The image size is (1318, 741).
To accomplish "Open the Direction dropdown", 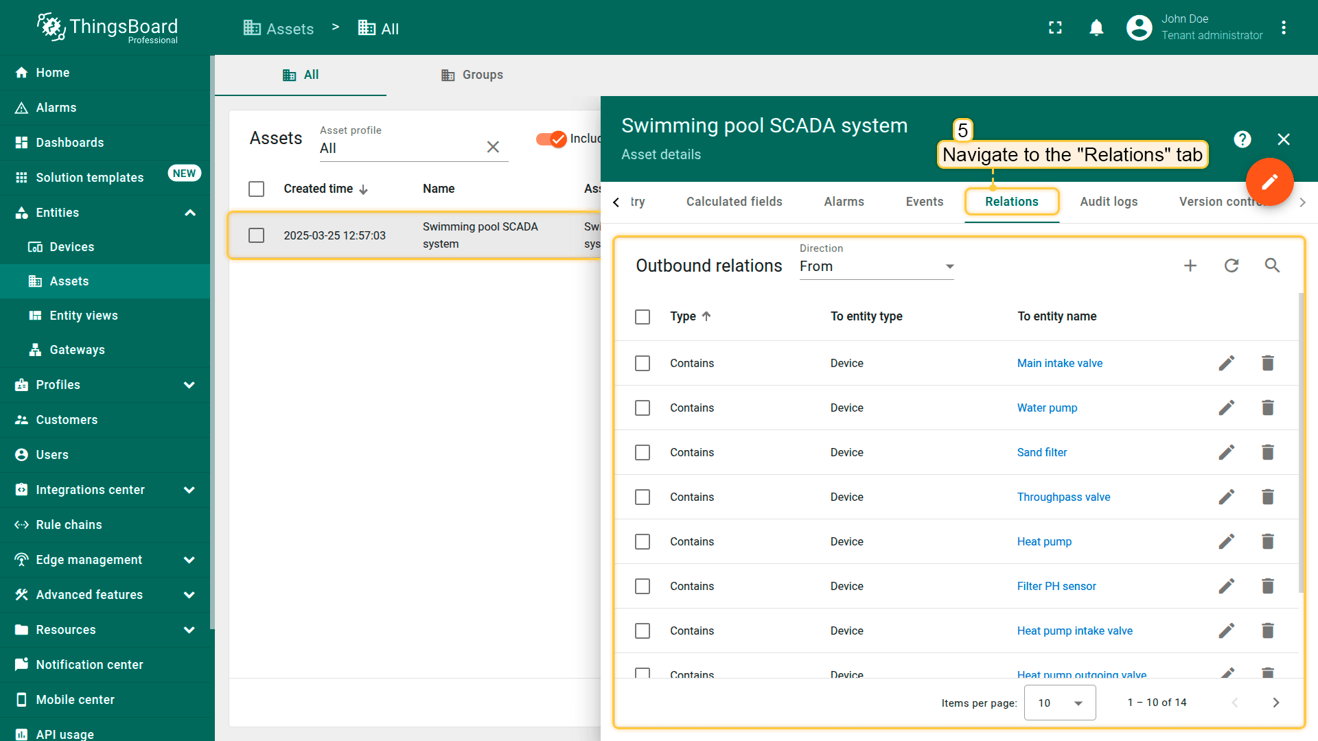I will pyautogui.click(x=876, y=266).
